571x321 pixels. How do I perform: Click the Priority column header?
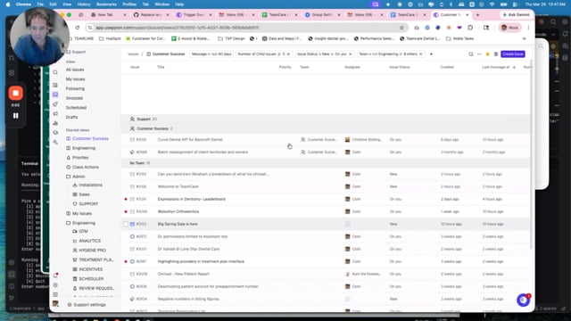pos(285,67)
